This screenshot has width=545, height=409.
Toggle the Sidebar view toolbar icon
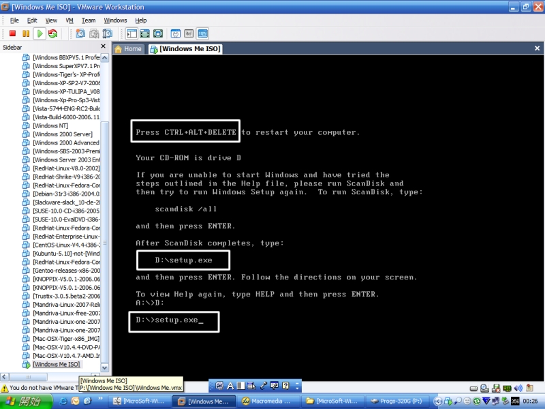[132, 33]
